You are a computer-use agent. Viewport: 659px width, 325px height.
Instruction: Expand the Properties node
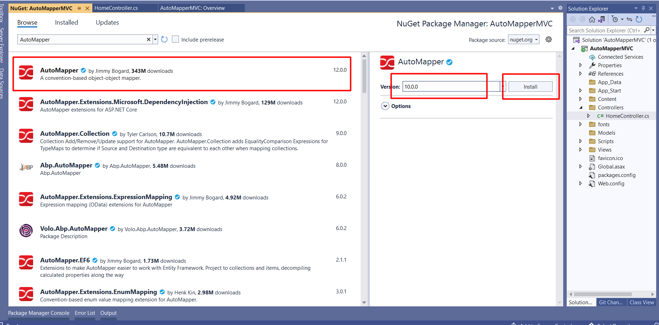coord(580,65)
